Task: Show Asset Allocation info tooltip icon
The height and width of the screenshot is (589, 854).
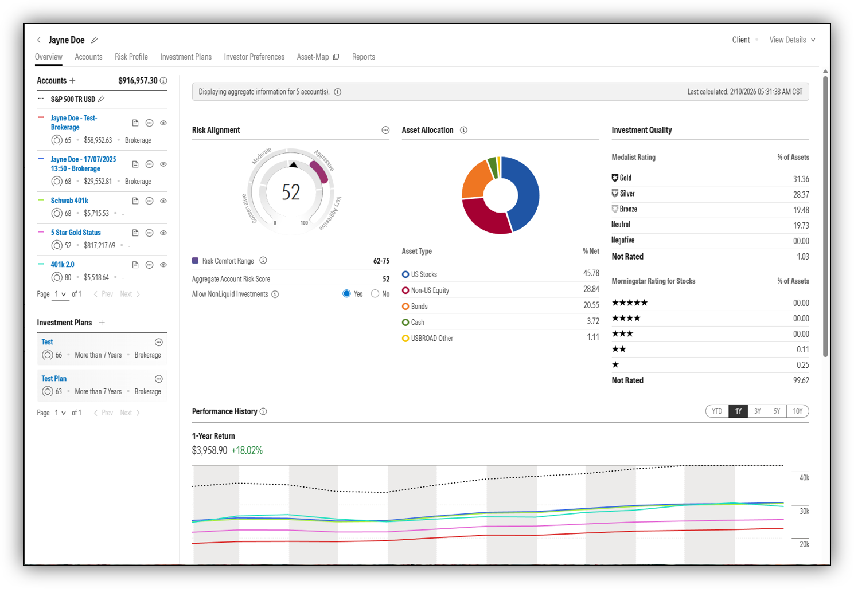Action: pos(463,130)
